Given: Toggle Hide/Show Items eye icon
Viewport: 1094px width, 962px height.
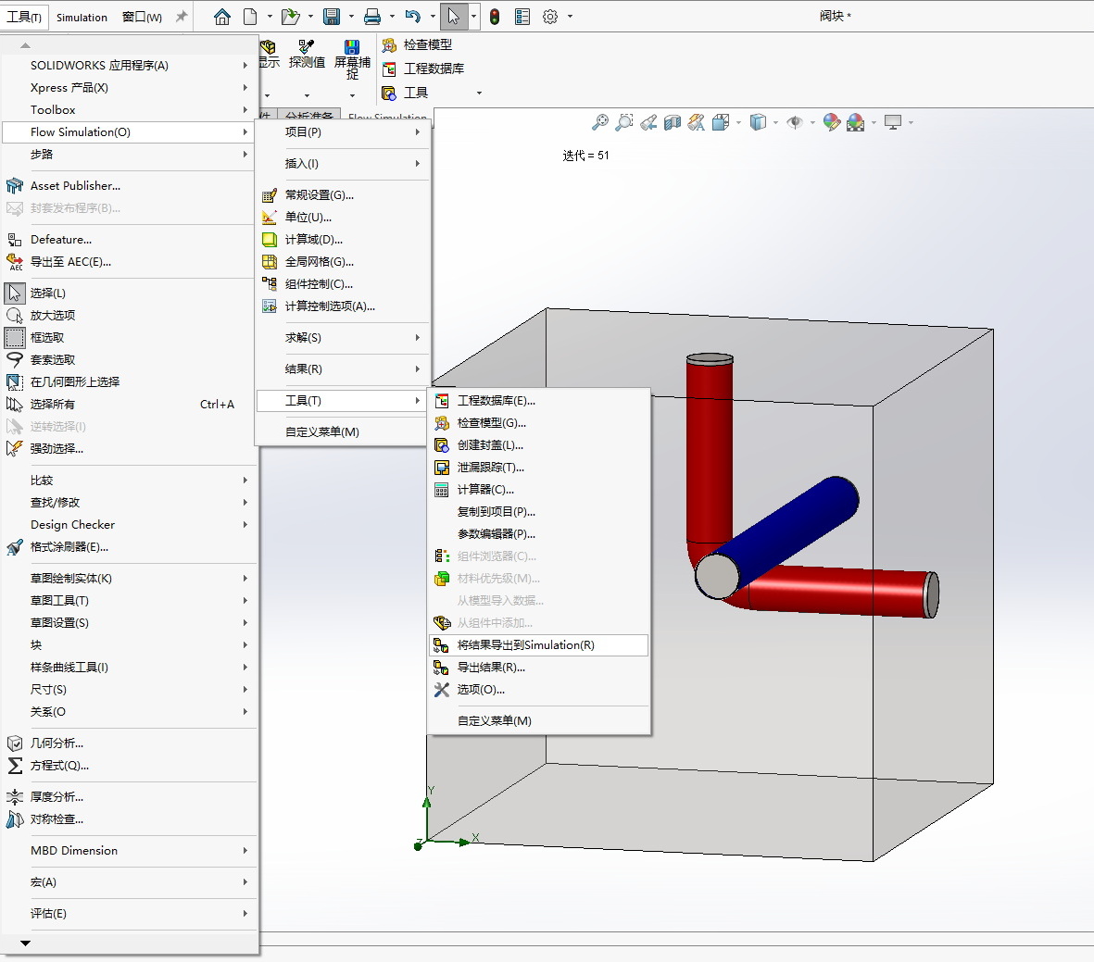Looking at the screenshot, I should pyautogui.click(x=795, y=123).
